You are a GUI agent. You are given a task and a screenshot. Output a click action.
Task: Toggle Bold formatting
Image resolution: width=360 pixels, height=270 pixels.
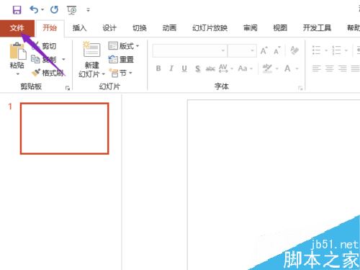point(158,68)
